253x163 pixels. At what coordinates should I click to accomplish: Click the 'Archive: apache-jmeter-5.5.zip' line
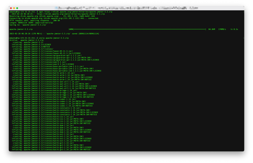point(27,40)
